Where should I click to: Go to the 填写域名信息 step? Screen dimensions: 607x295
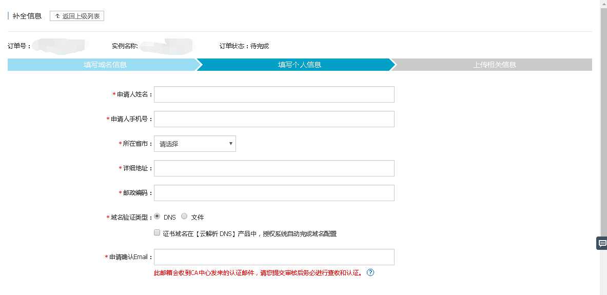coord(105,65)
